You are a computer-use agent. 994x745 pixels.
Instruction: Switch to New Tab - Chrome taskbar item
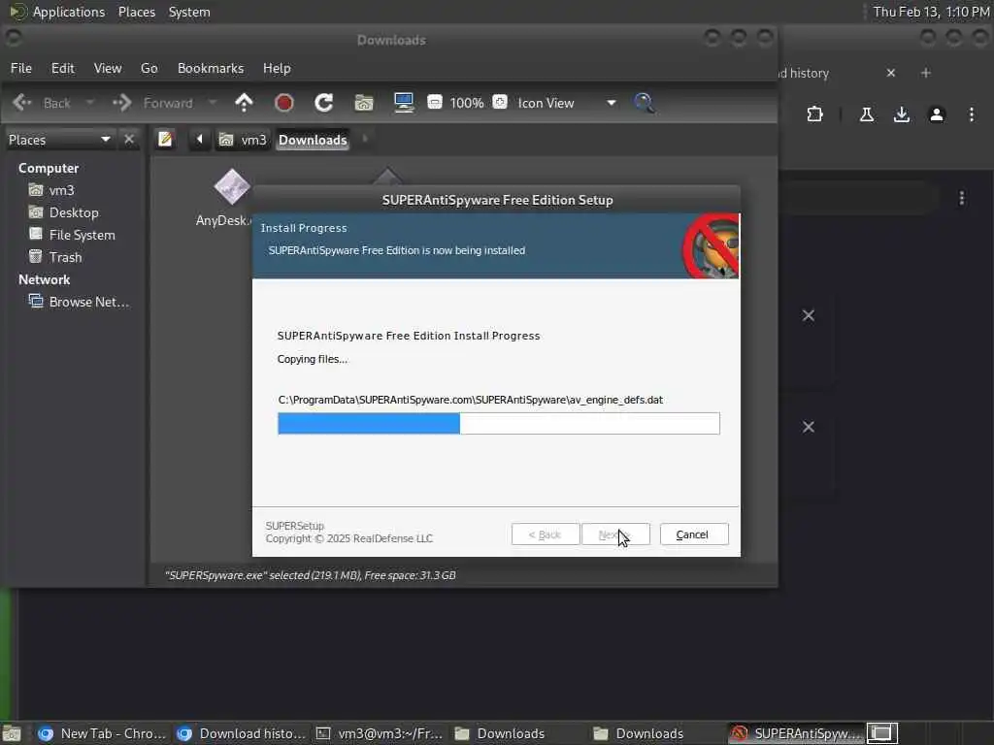[x=101, y=733]
